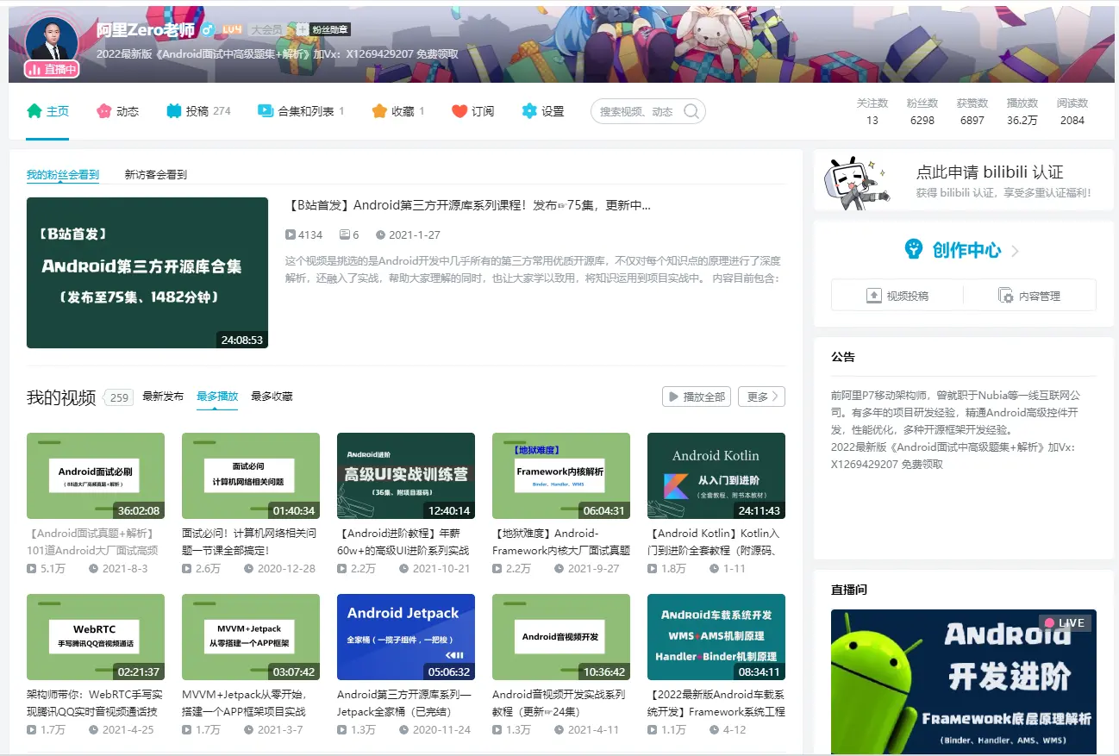Open the MVVM+Jetpack video thumbnail
This screenshot has height=756, width=1119.
(x=251, y=637)
